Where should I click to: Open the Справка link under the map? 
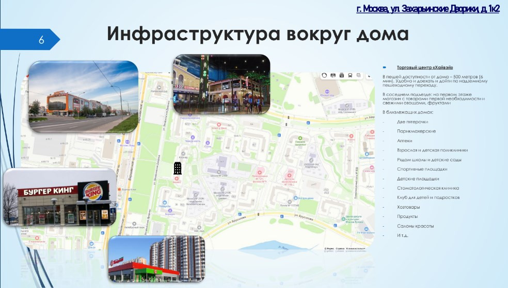coord(340,249)
